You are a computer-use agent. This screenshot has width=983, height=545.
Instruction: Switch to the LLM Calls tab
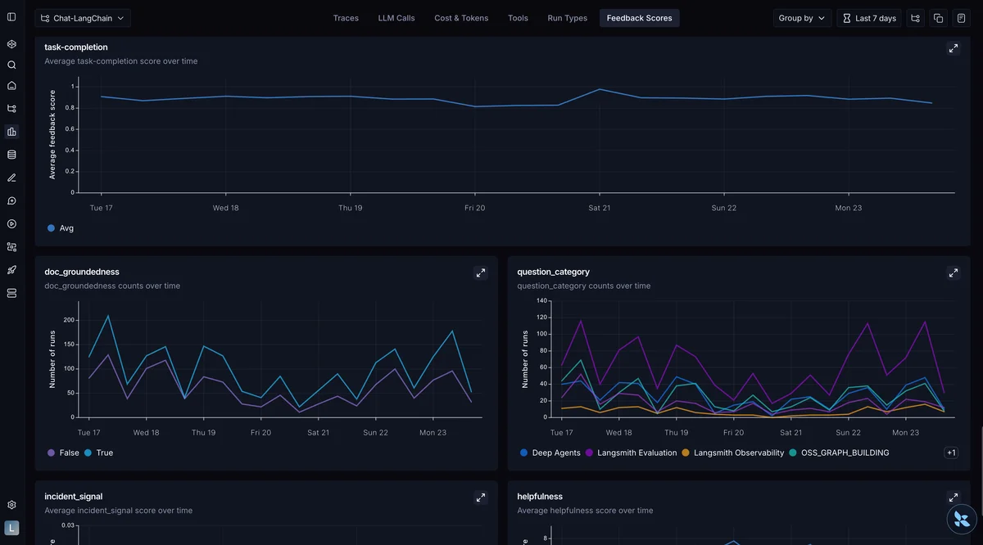pyautogui.click(x=396, y=18)
